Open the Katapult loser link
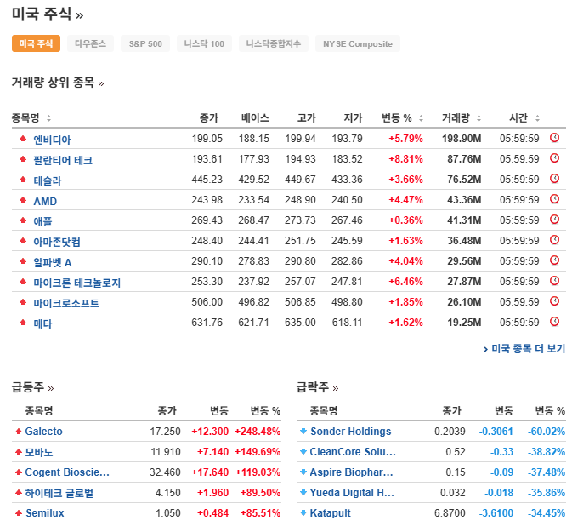 click(x=330, y=513)
